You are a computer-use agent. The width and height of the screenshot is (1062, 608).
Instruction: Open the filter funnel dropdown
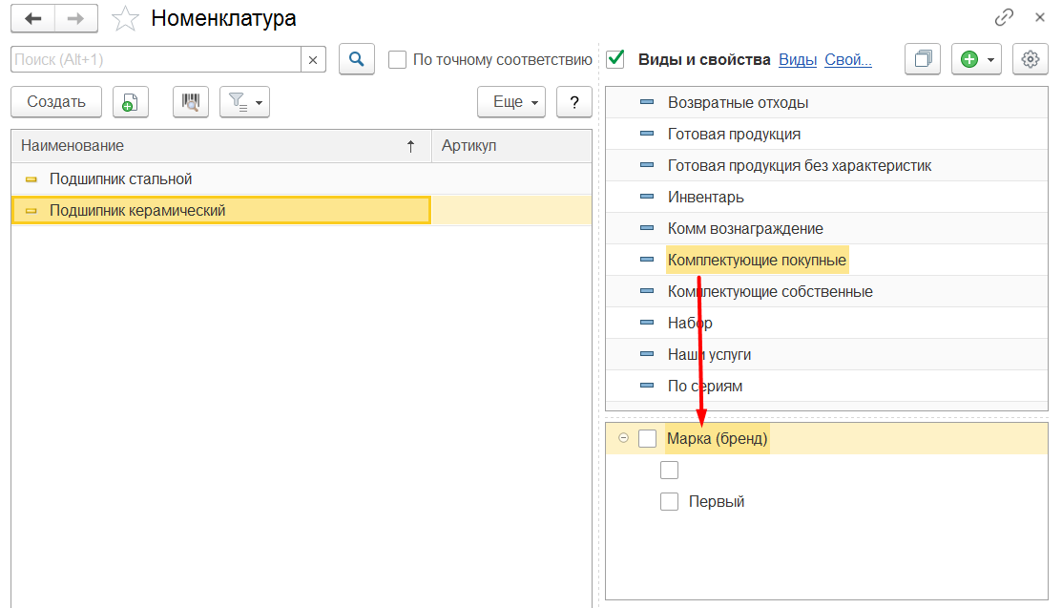click(244, 102)
